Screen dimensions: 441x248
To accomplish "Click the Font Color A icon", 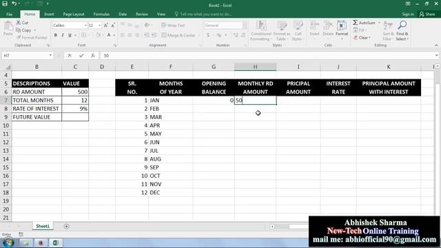I will click(109, 35).
